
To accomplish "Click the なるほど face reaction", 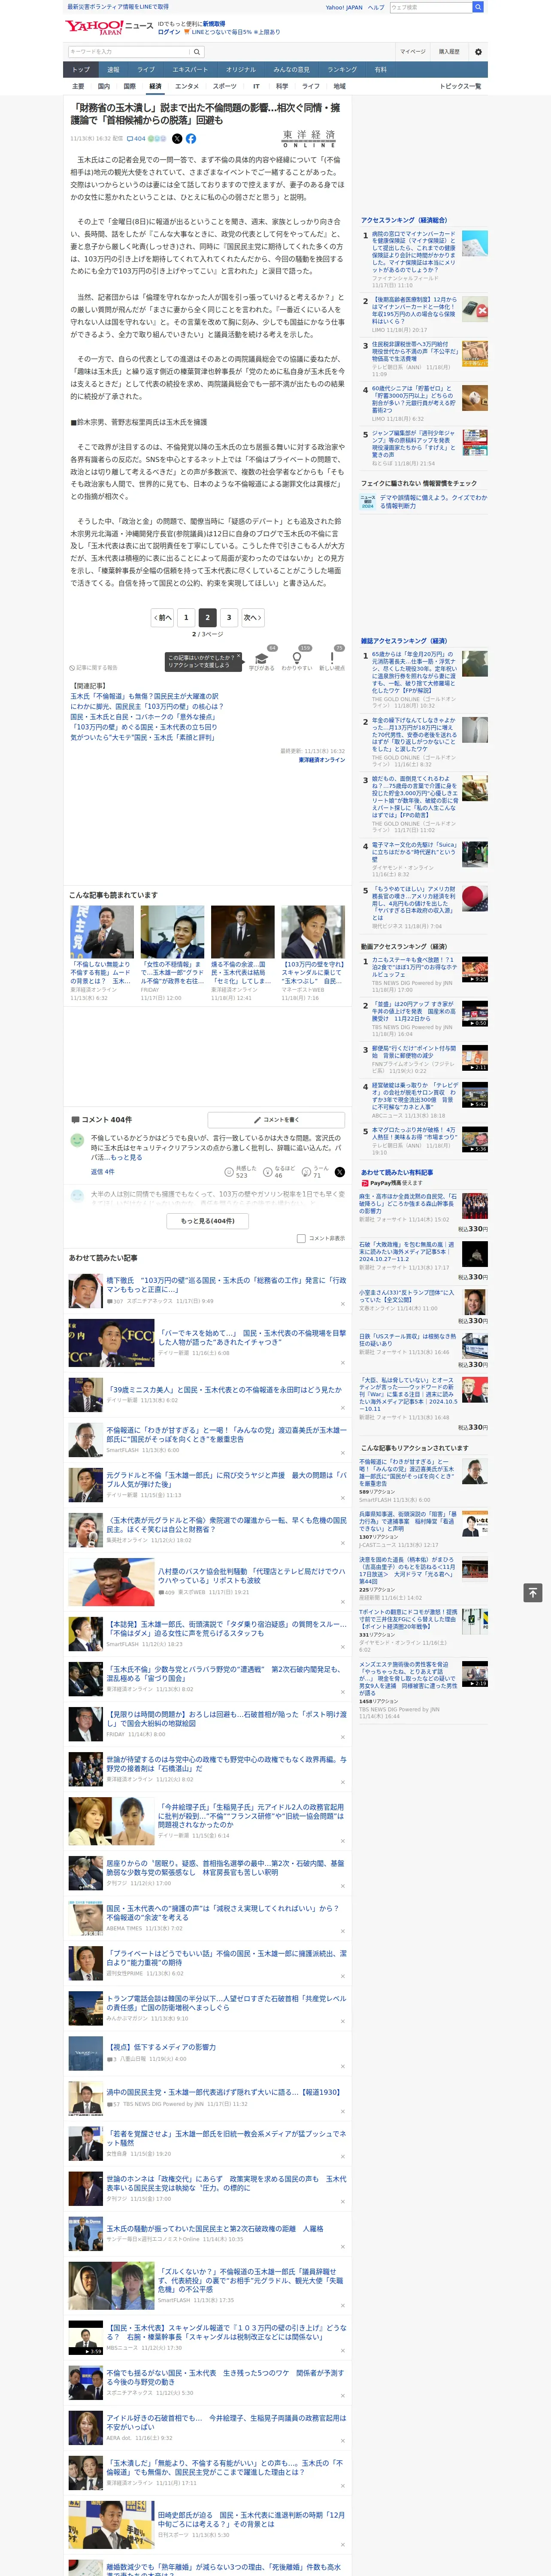I will 279,1172.
